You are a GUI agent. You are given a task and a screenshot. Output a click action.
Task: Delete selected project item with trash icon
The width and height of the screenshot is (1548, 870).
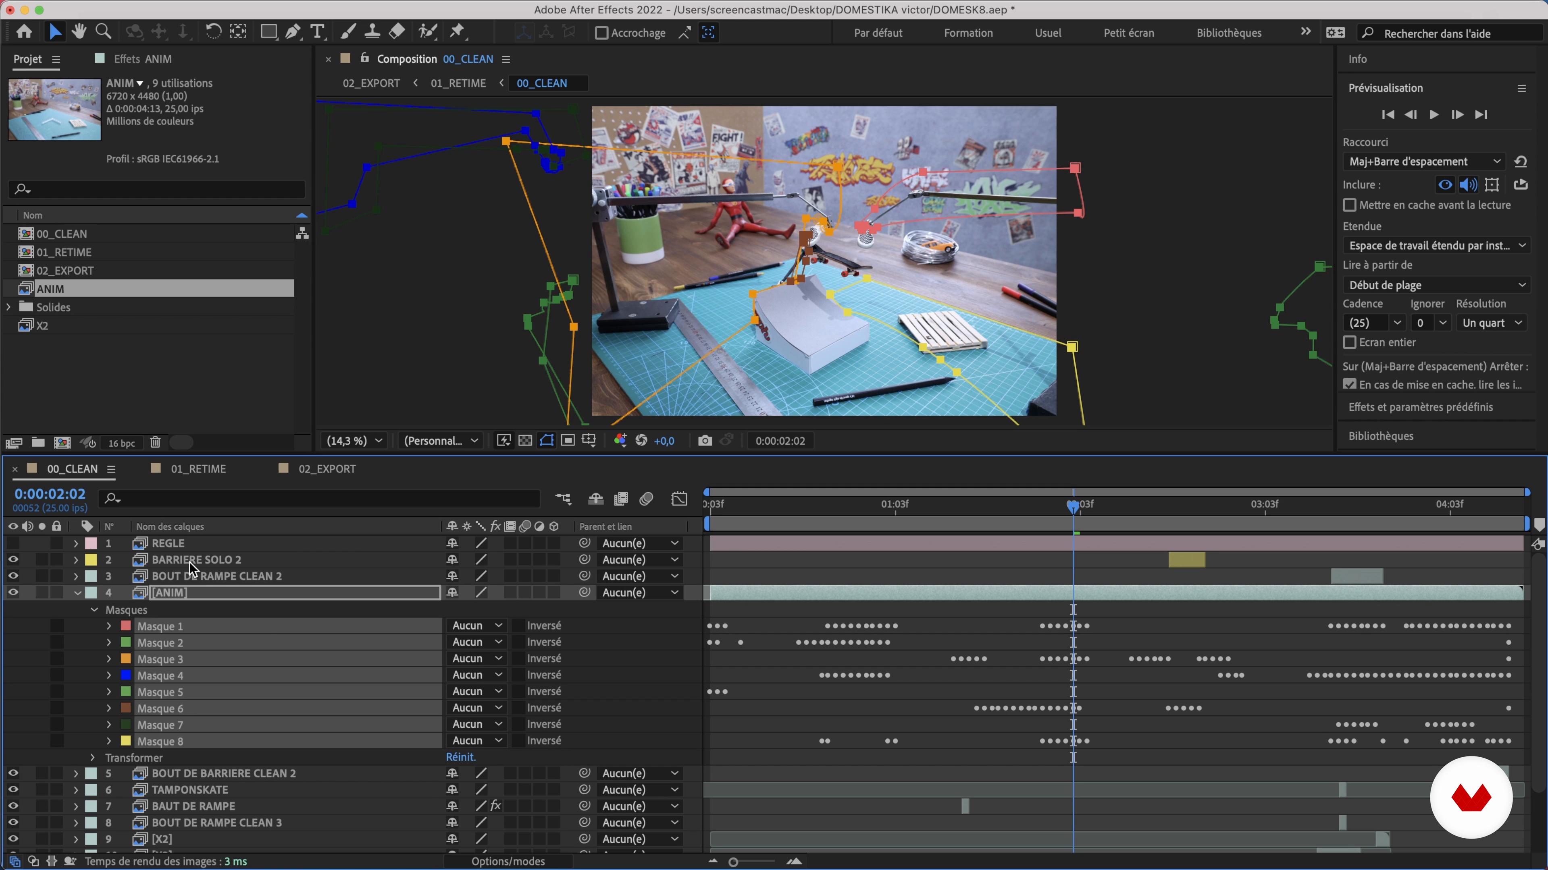(155, 443)
